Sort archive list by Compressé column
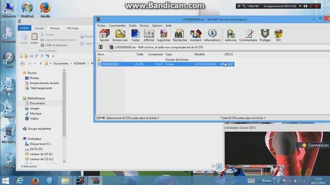Viewport: 330px width, 185px height. (x=155, y=54)
